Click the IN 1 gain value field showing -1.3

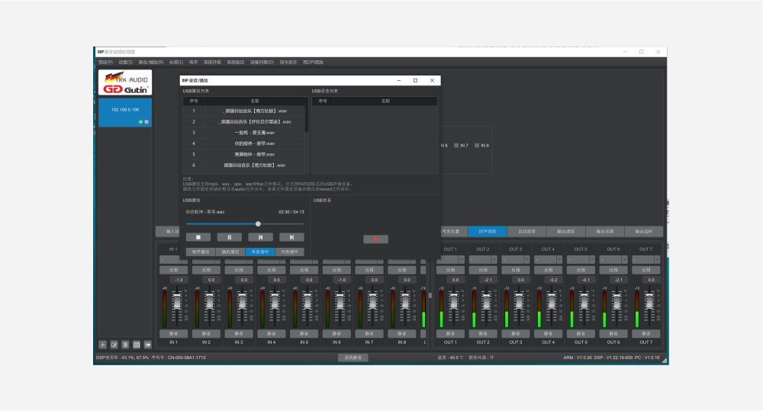tap(179, 280)
